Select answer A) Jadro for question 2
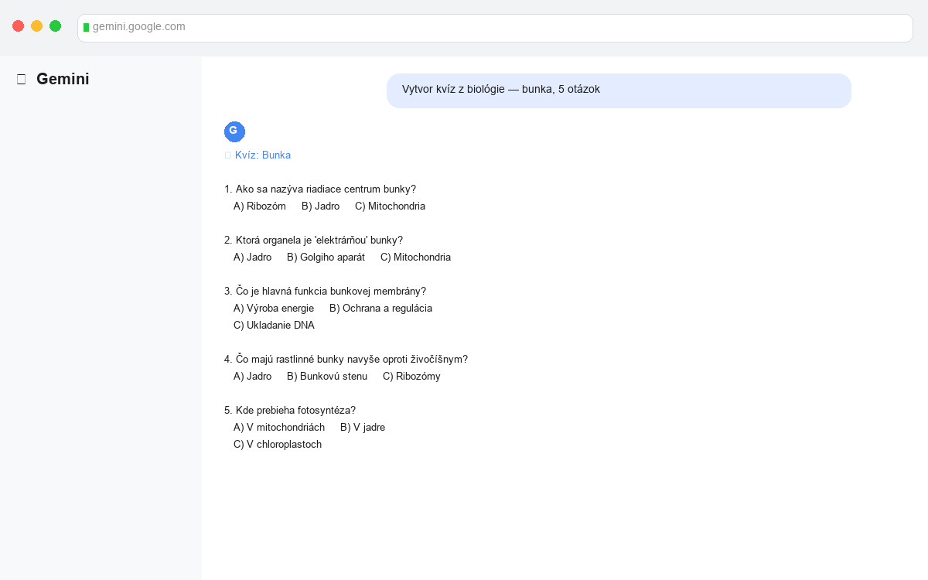Image resolution: width=928 pixels, height=580 pixels. (251, 257)
